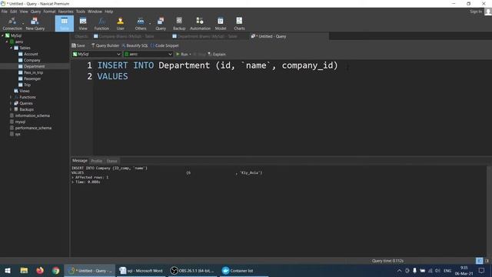The height and width of the screenshot is (277, 492).
Task: Expand the Functions tree node
Action: (11, 97)
